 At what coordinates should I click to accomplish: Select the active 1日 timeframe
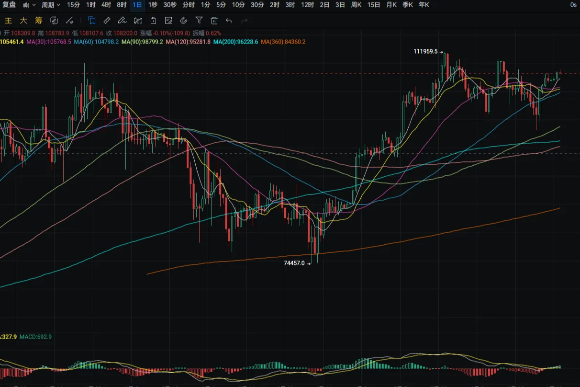pyautogui.click(x=137, y=5)
